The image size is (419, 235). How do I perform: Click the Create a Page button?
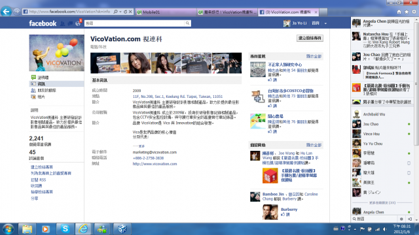[310, 38]
